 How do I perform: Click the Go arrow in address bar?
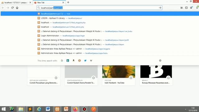pyautogui.click(x=160, y=8)
